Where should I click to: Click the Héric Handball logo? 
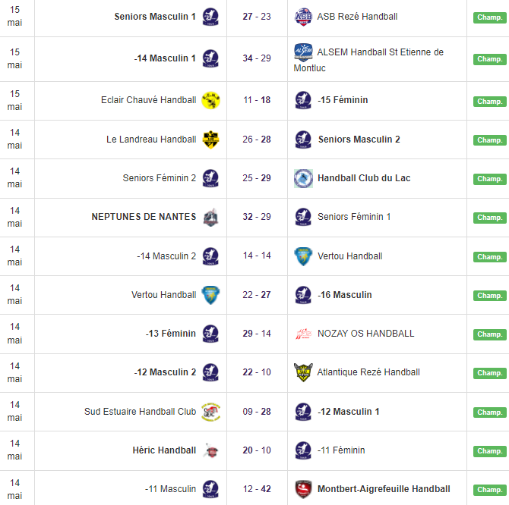[x=210, y=450]
